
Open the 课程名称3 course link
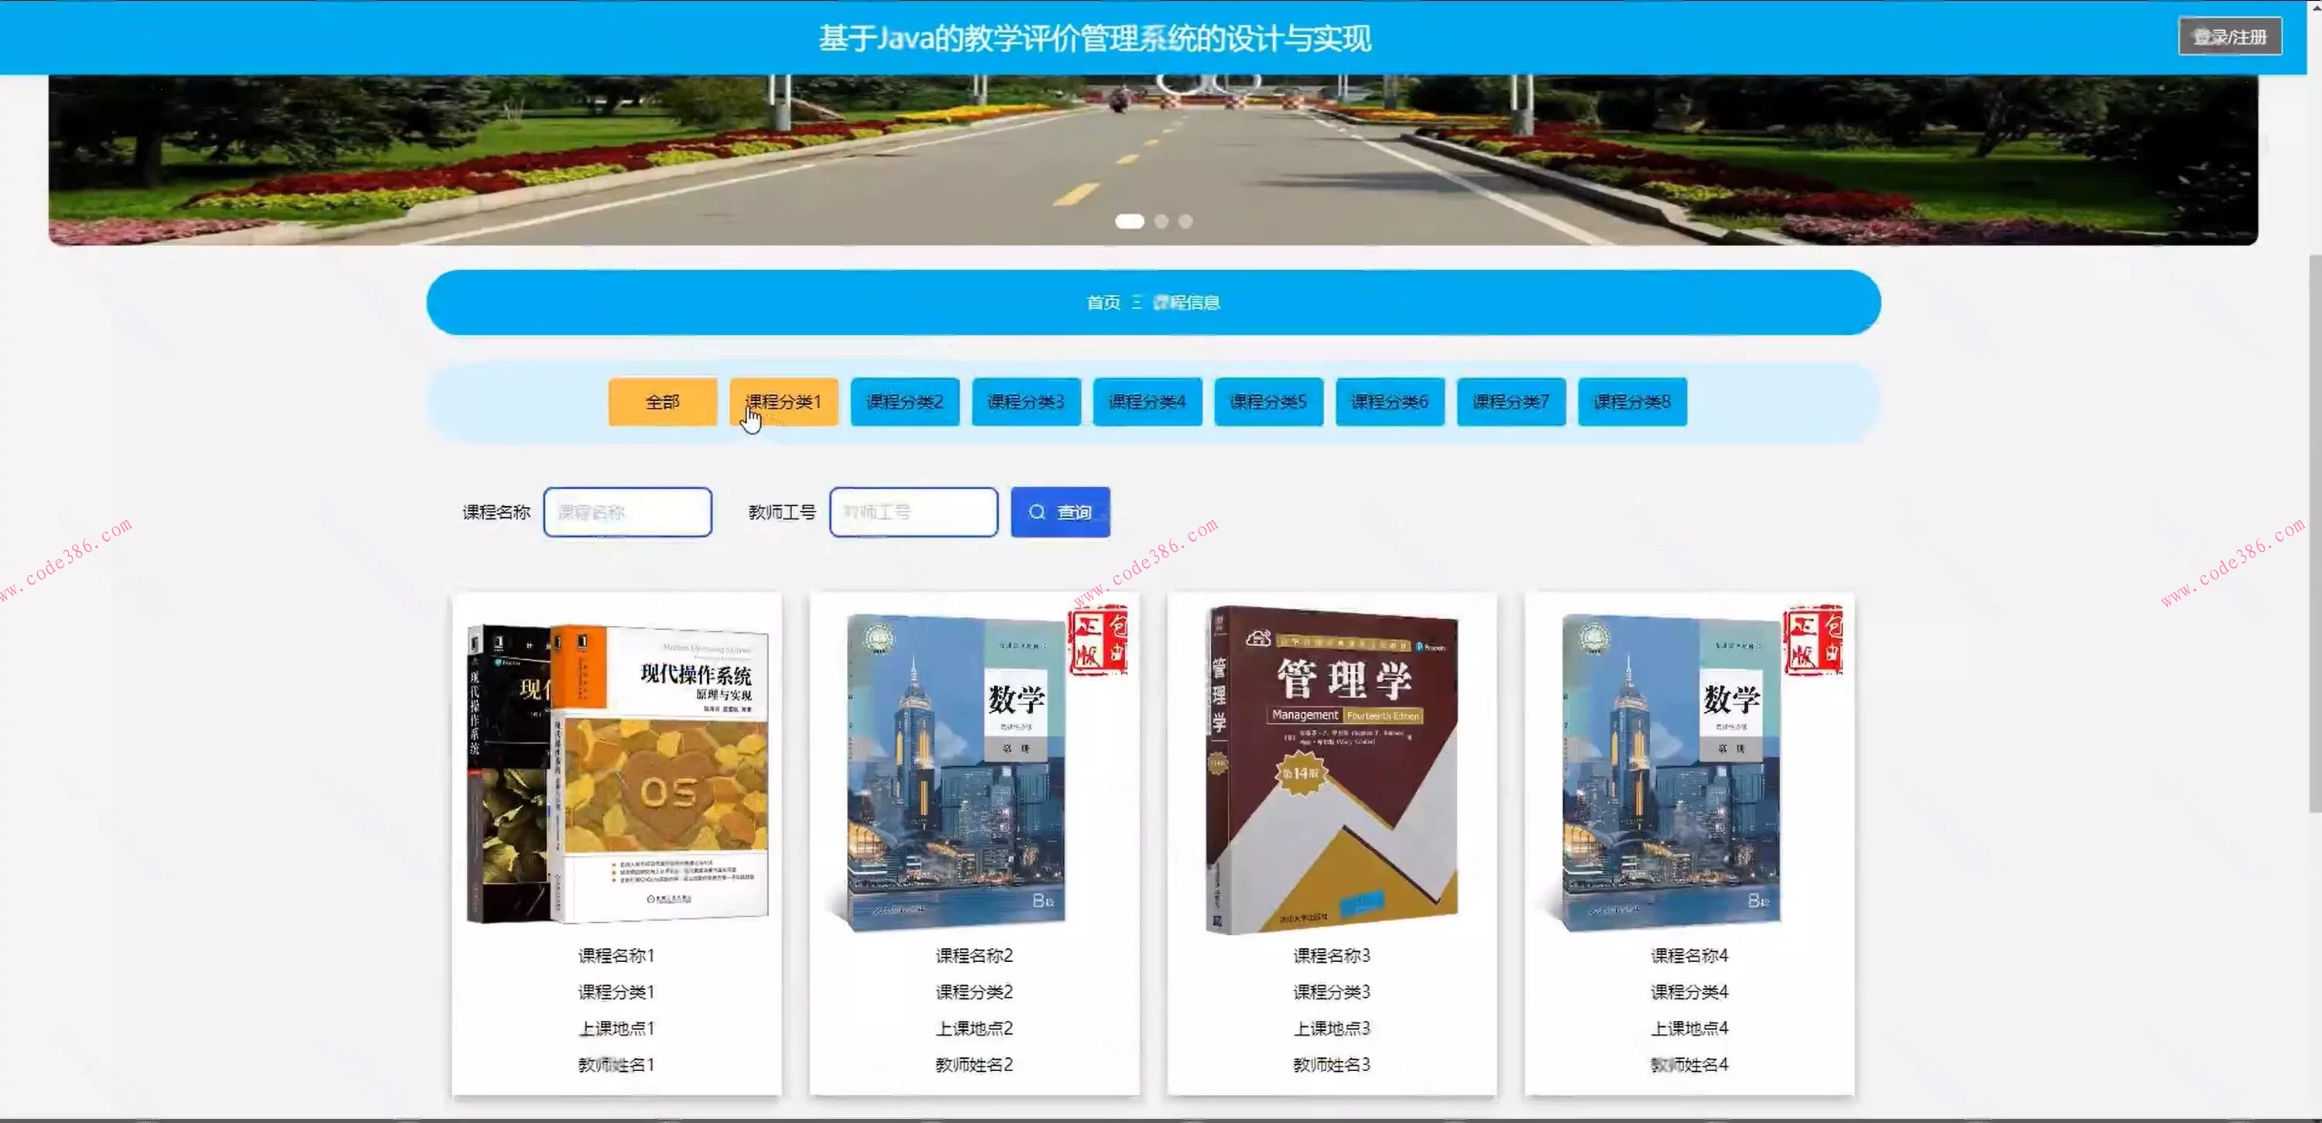click(1330, 954)
